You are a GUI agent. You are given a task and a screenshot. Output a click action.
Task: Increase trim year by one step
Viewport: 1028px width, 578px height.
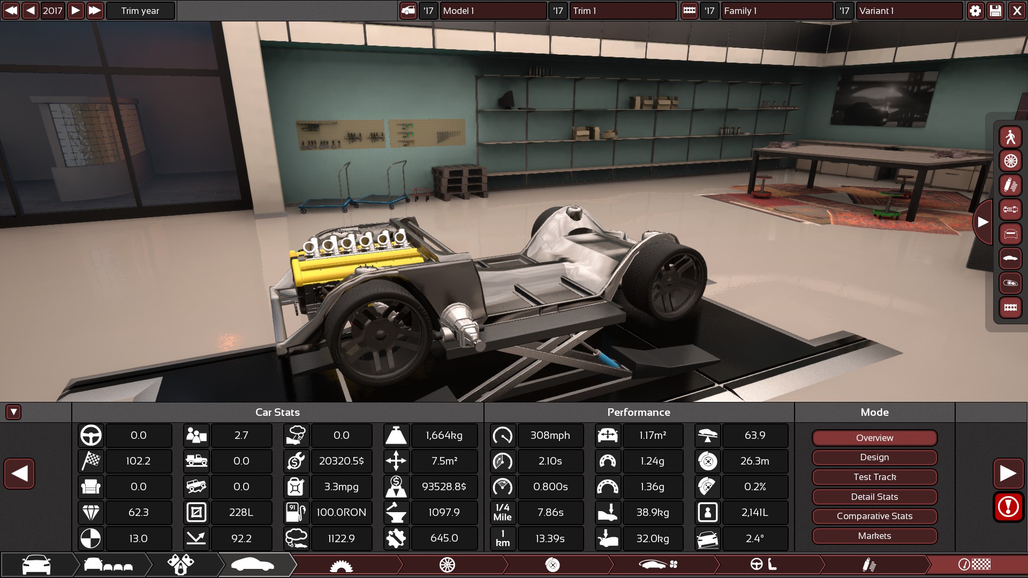75,11
